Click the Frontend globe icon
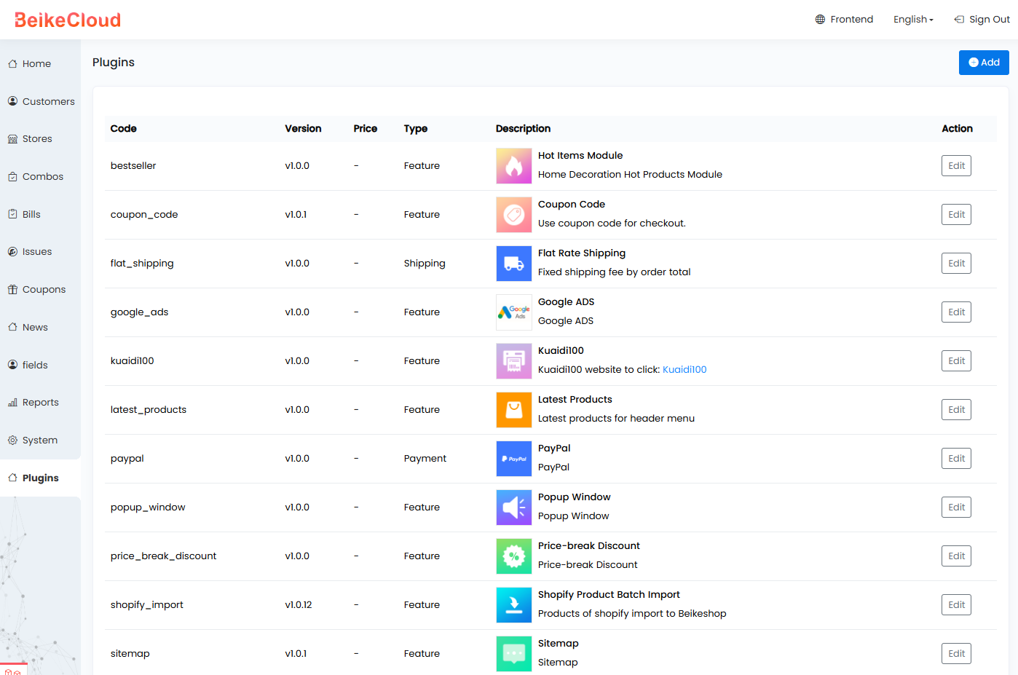Viewport: 1018px width, 675px height. coord(820,19)
